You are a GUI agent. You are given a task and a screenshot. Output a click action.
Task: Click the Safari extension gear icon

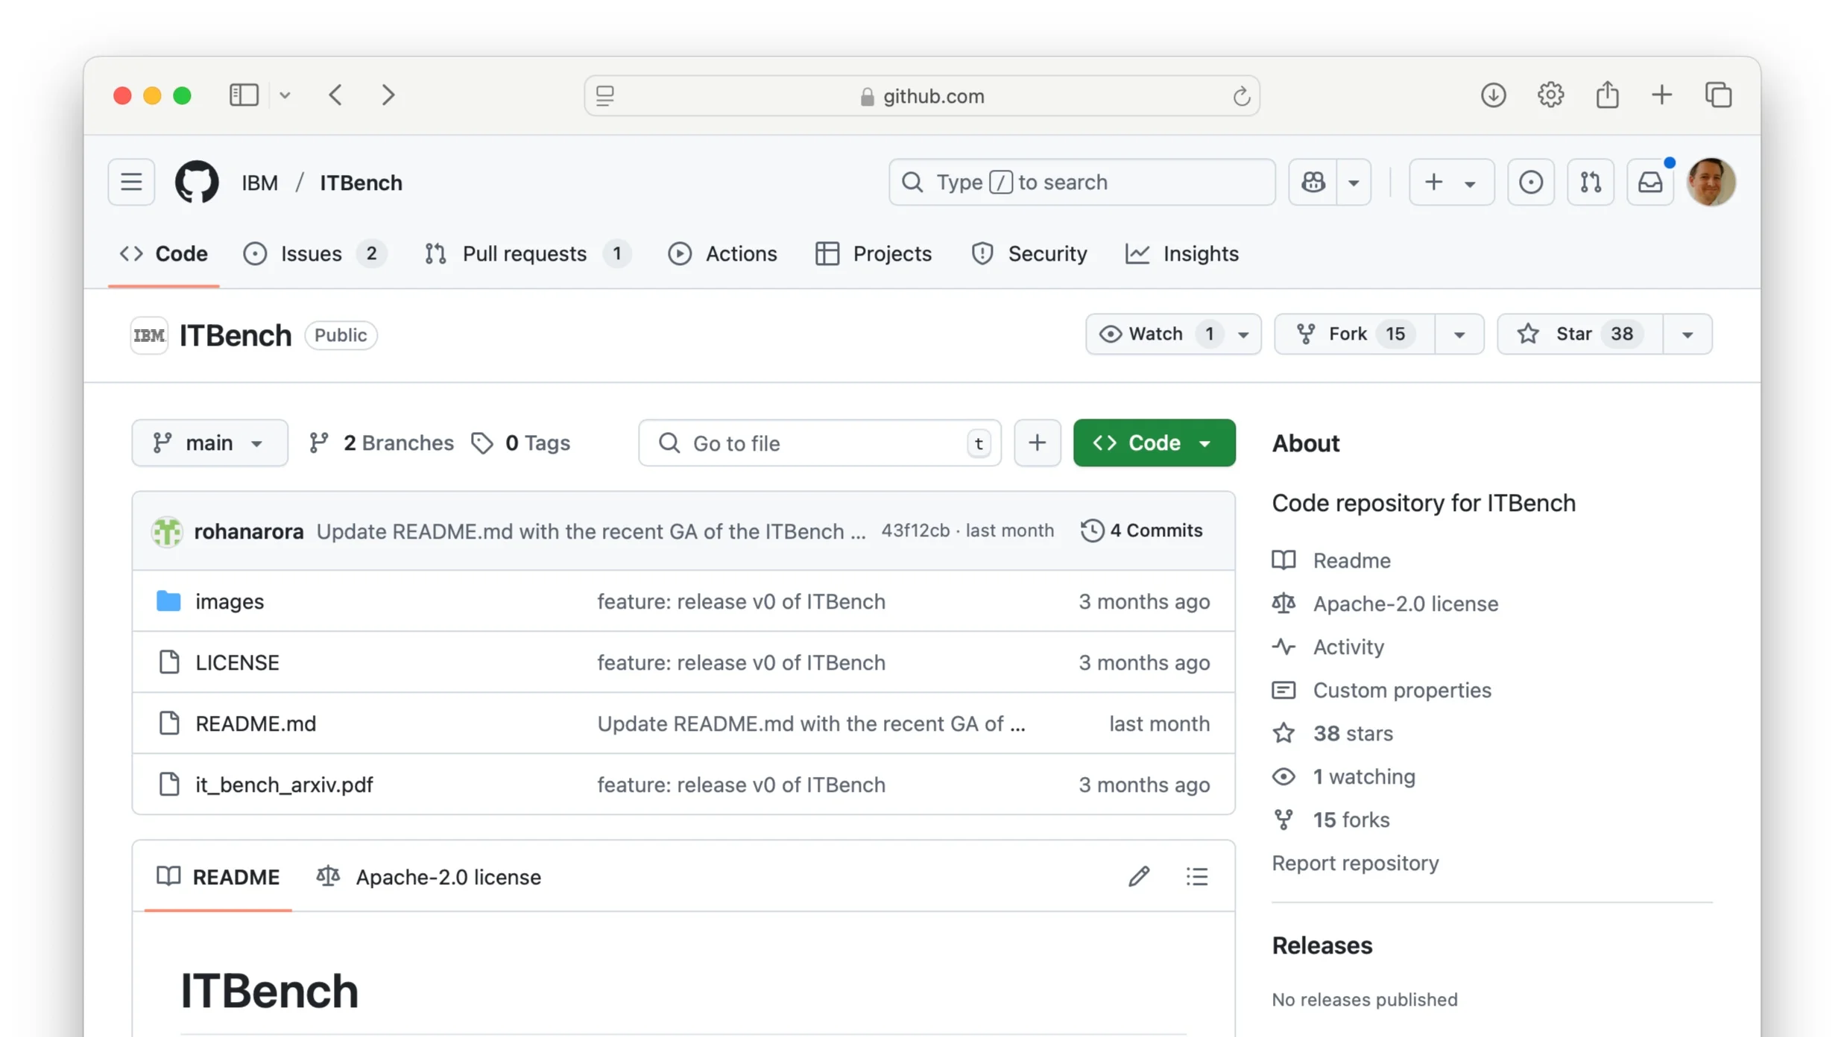click(1550, 95)
